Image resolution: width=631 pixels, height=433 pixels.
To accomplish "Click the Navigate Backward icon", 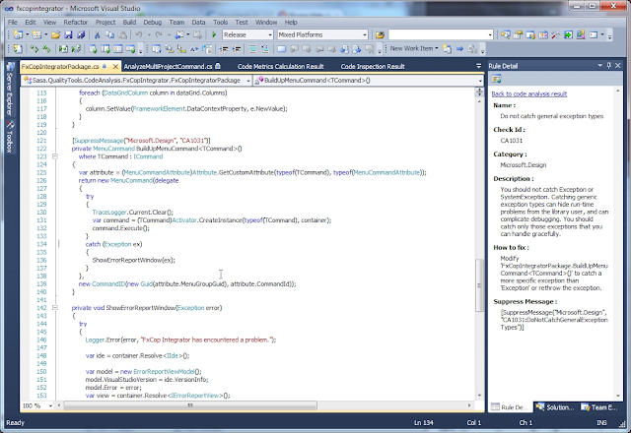I will 179,35.
